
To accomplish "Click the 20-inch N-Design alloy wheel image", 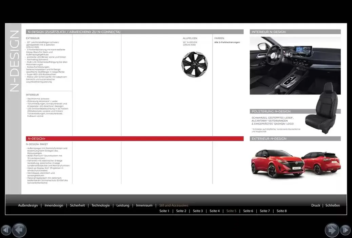I will [x=194, y=65].
